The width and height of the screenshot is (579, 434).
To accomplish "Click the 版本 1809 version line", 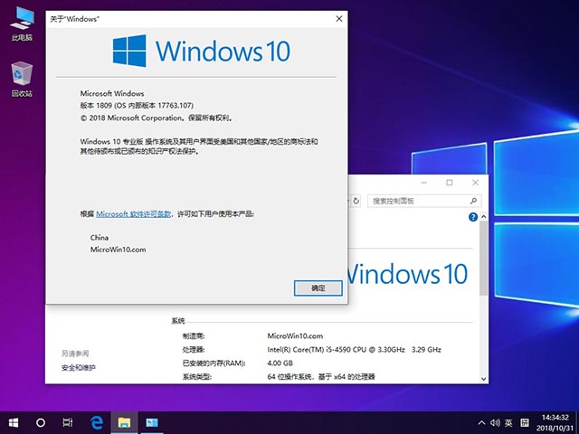I will coord(137,106).
